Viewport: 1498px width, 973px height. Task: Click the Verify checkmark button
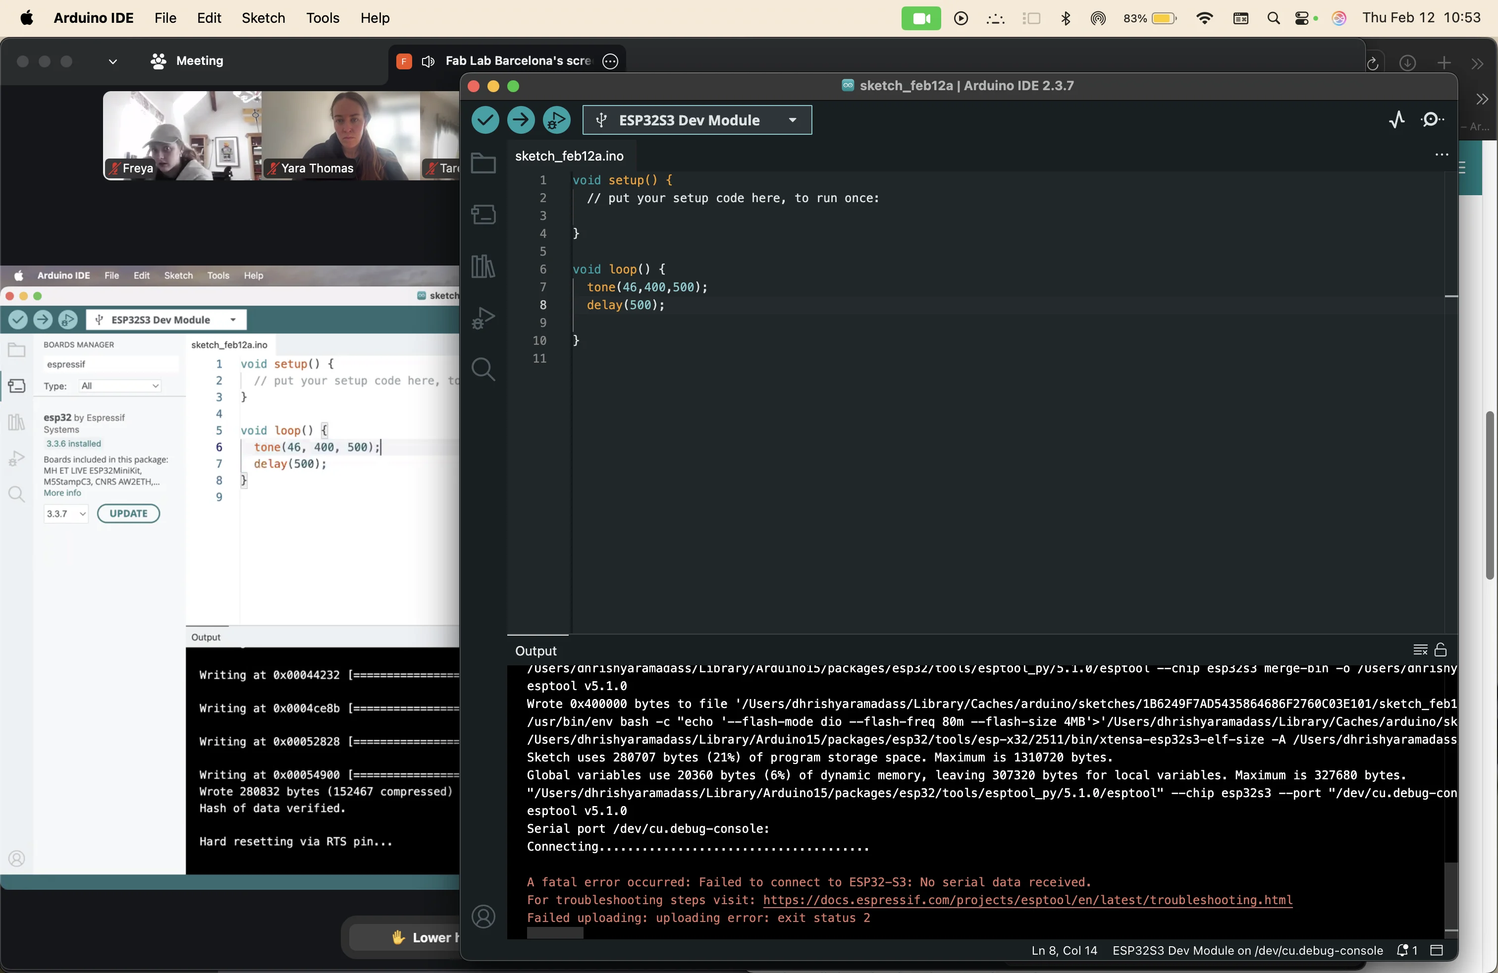[484, 119]
